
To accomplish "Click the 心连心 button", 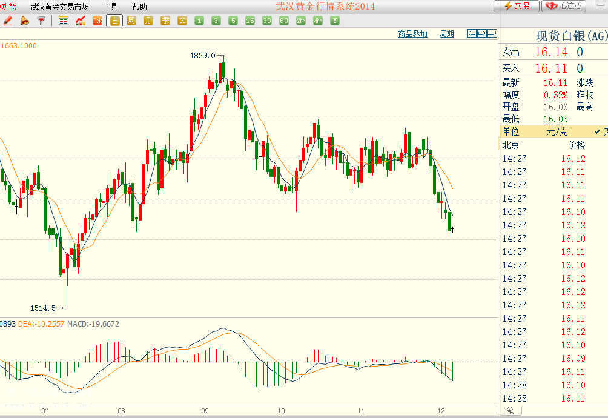I will point(564,6).
